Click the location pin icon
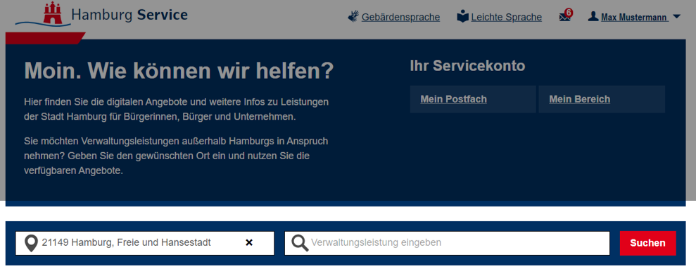 tap(31, 243)
